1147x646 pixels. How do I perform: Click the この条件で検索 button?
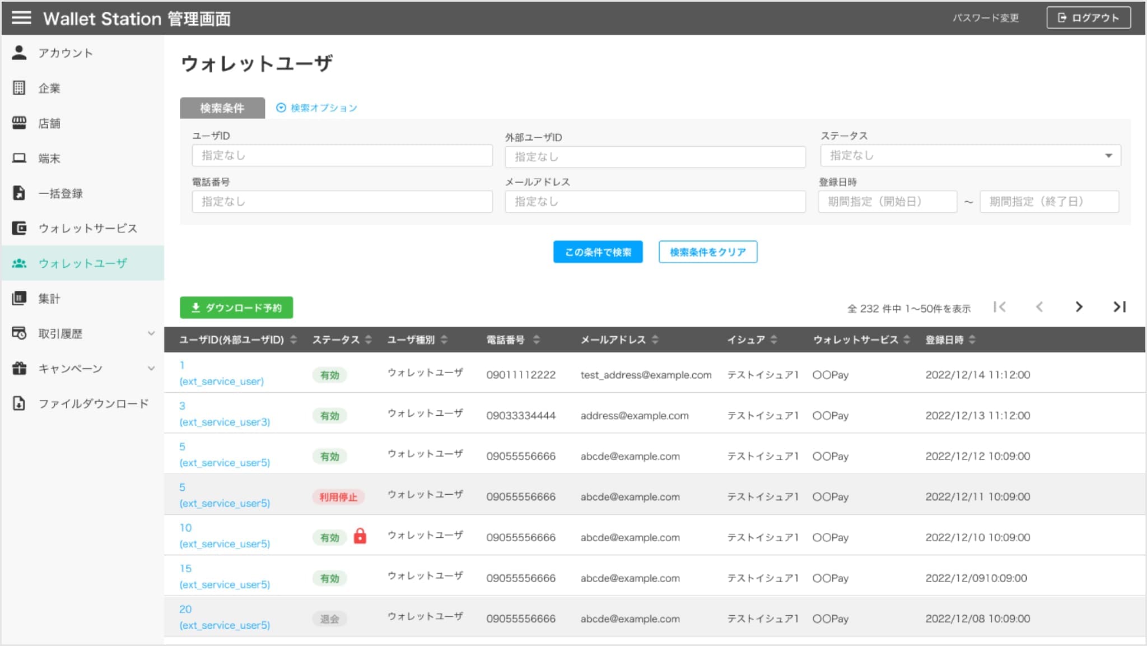click(x=598, y=252)
